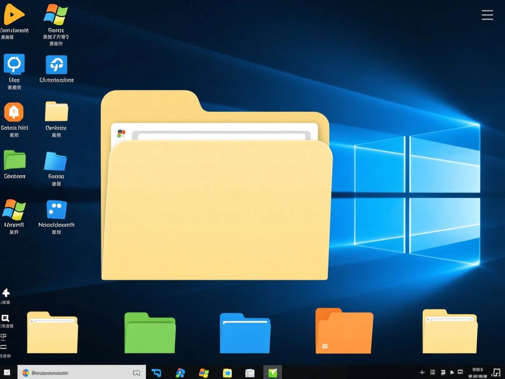Click the taskbar Windows flag icon
This screenshot has width=505, height=379.
click(204, 372)
